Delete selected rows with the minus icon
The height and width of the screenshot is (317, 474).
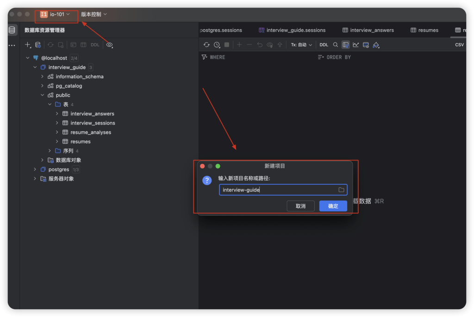tap(249, 44)
